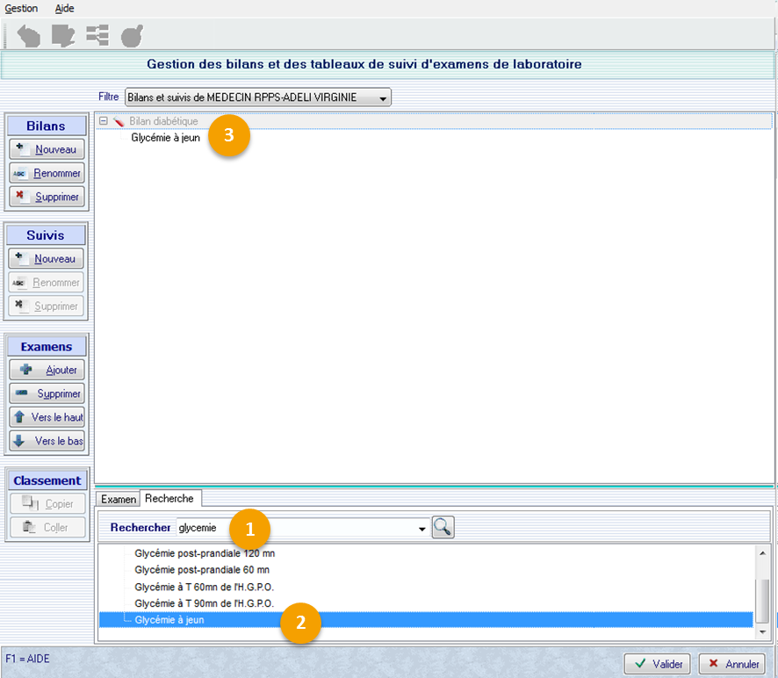
Task: Move exam down with Vers le bas
Action: [47, 441]
